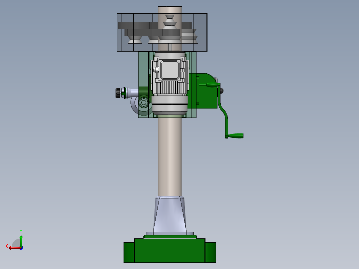This screenshot has width=359, height=269.
Task: Select the green base block center
Action: pos(170,250)
